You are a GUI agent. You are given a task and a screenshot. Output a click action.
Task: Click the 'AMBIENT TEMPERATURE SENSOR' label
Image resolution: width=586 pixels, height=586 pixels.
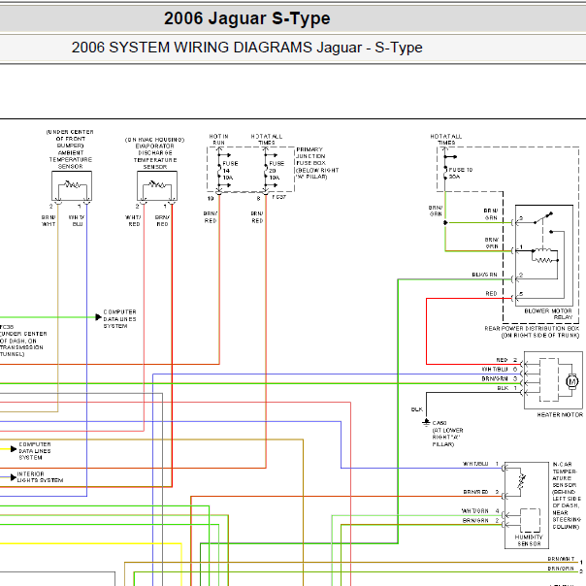(70, 159)
